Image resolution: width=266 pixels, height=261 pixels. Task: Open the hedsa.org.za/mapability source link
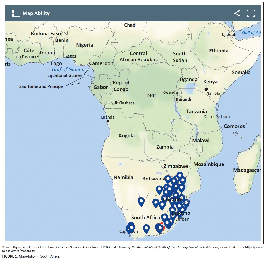pyautogui.click(x=19, y=251)
